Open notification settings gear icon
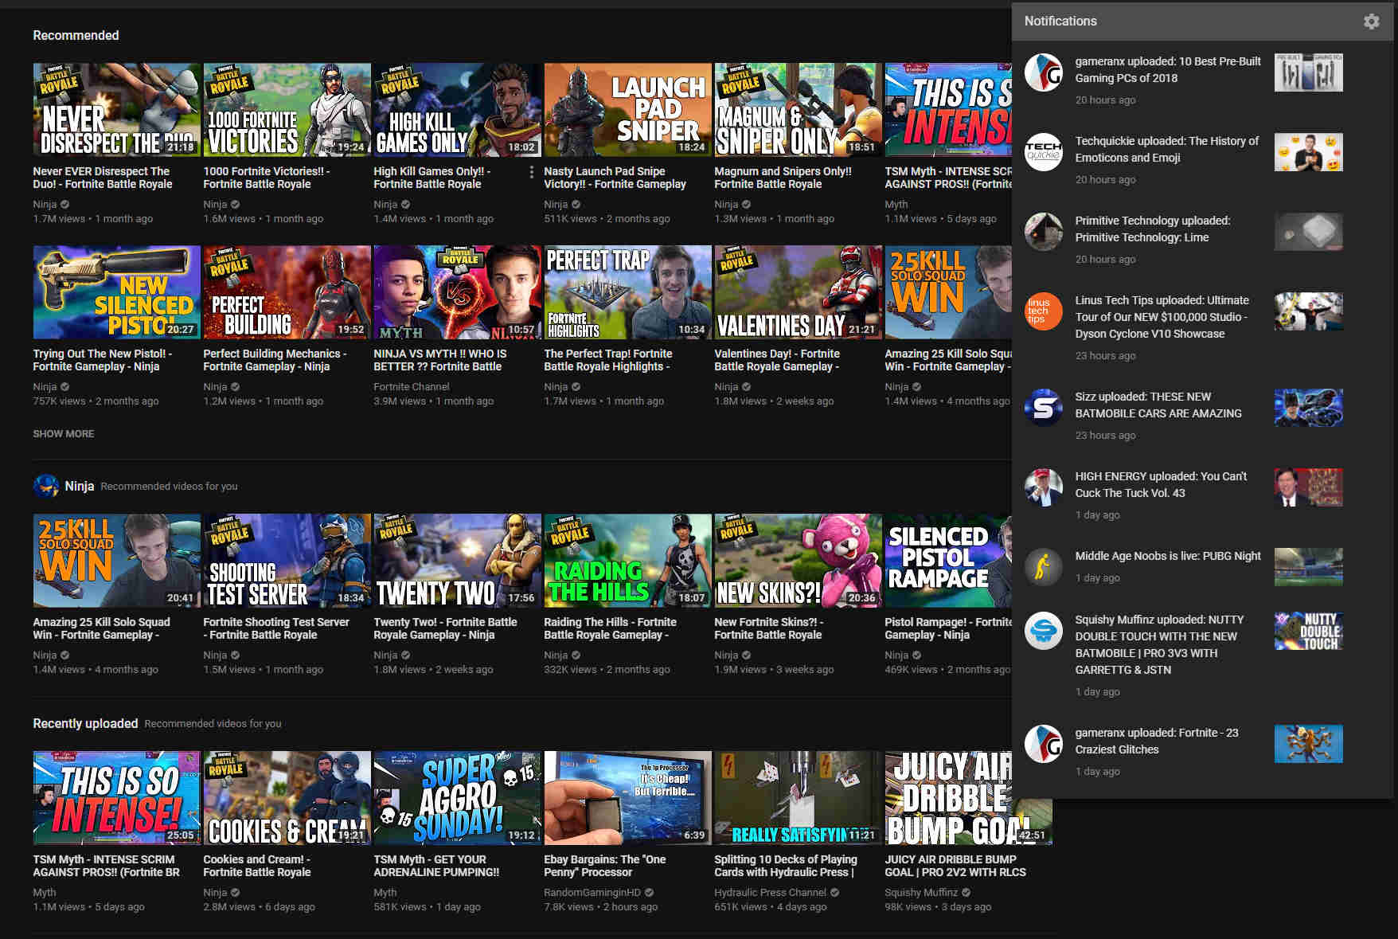This screenshot has width=1398, height=939. pos(1371,22)
